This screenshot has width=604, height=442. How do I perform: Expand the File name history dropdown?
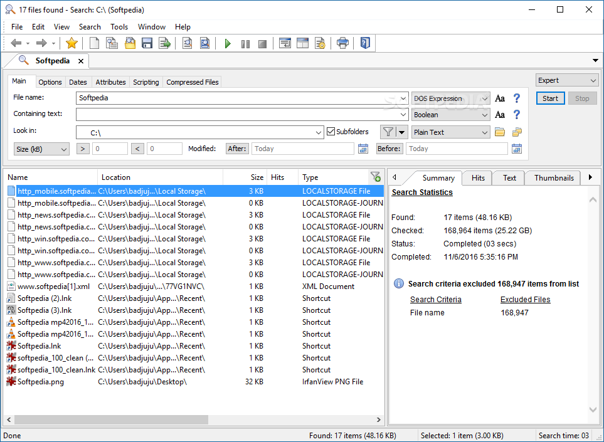(x=403, y=98)
